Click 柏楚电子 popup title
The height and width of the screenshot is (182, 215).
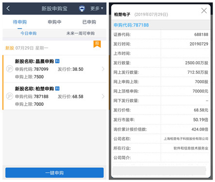[122, 15]
